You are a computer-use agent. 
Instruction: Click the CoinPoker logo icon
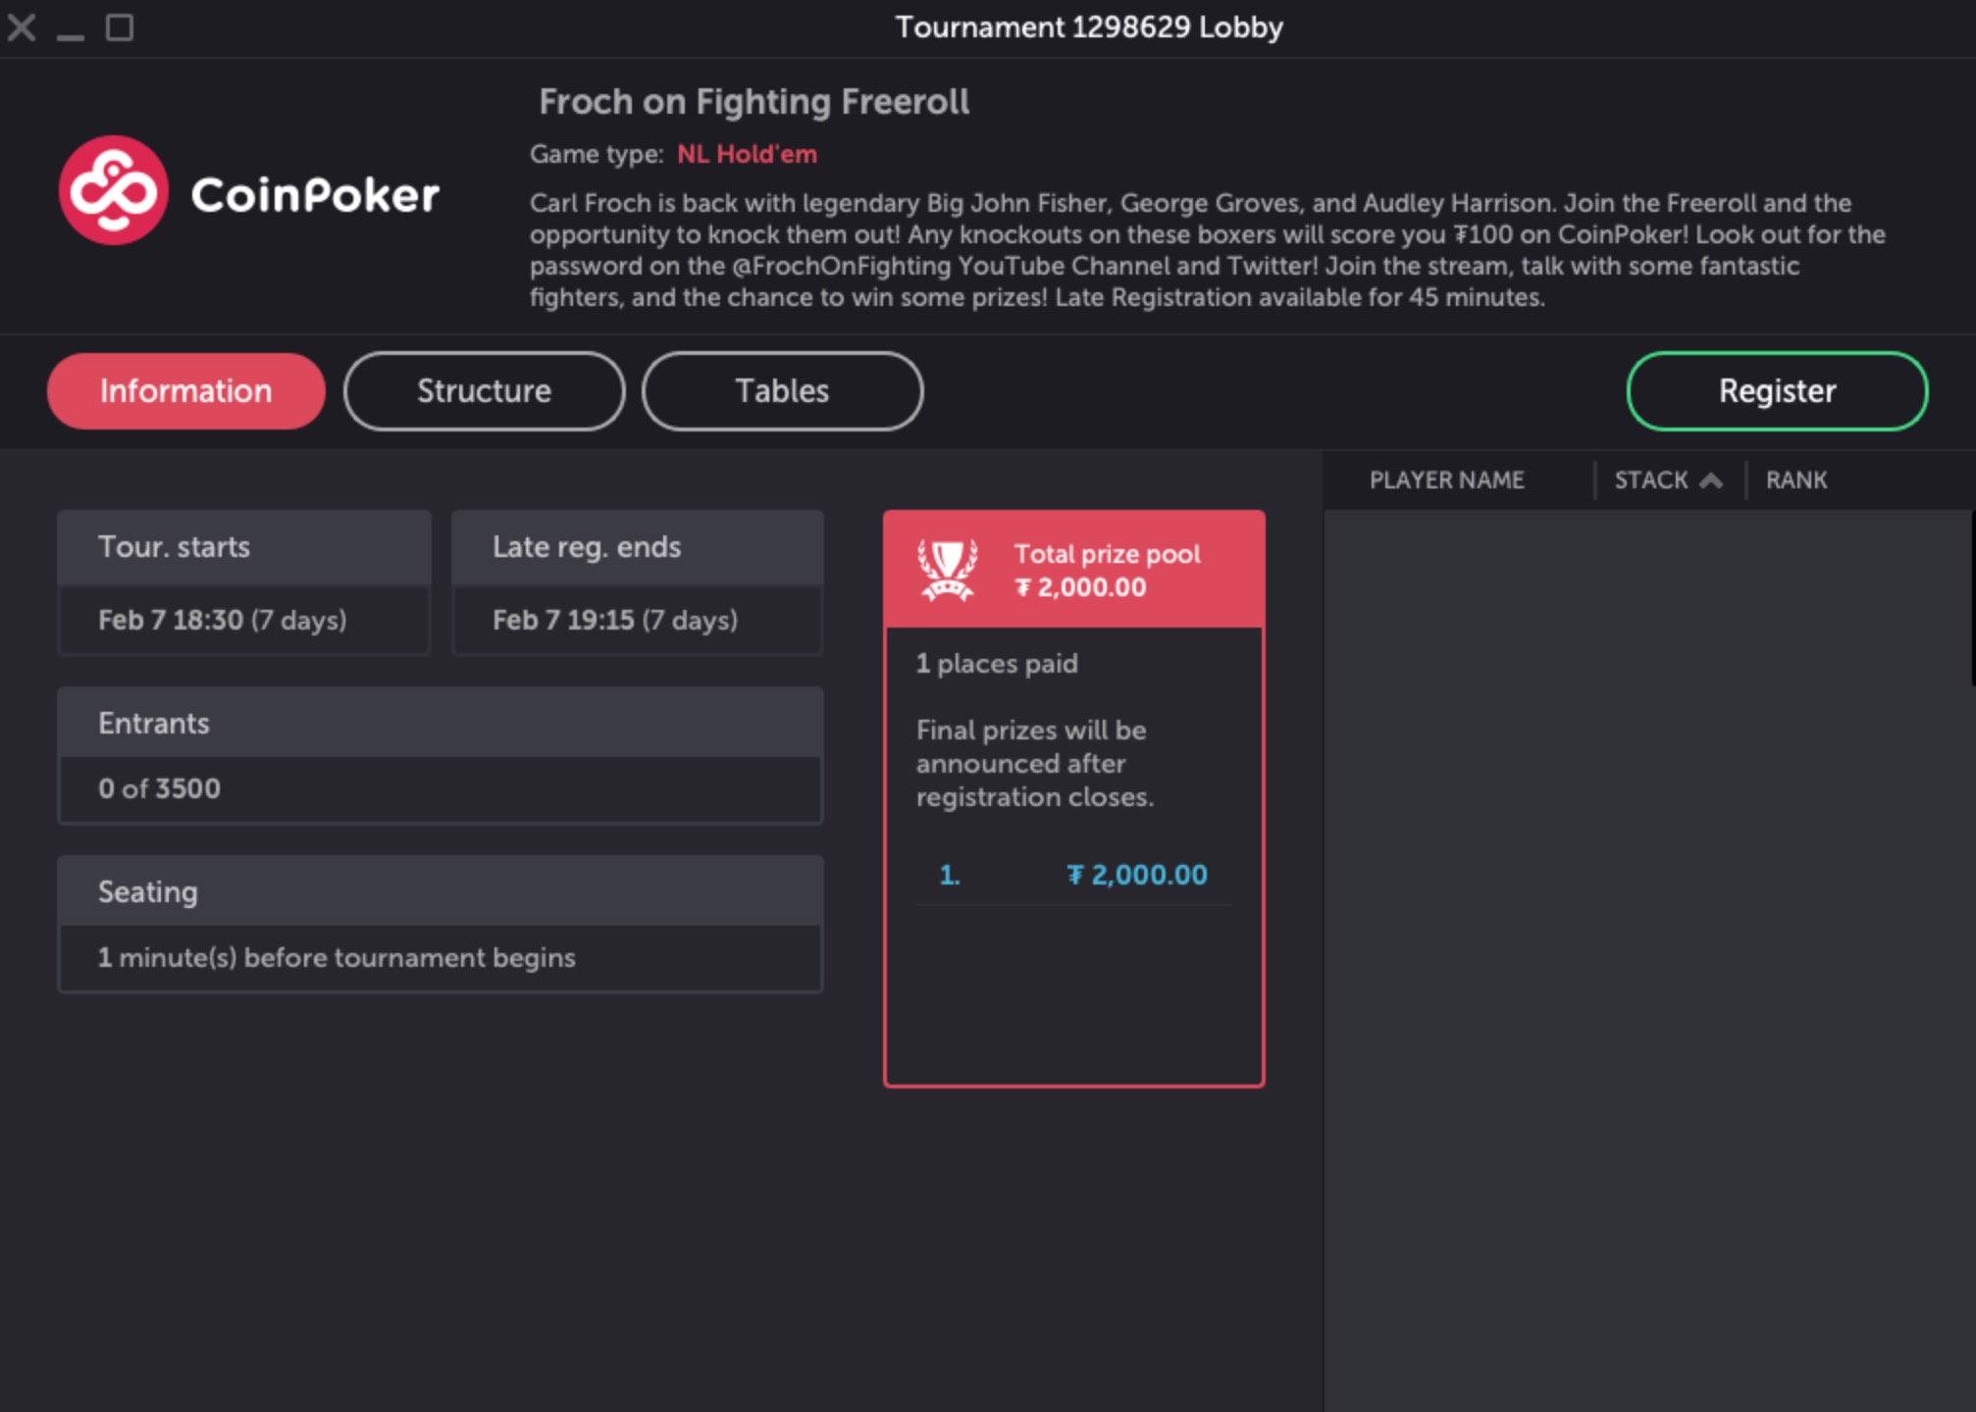113,190
